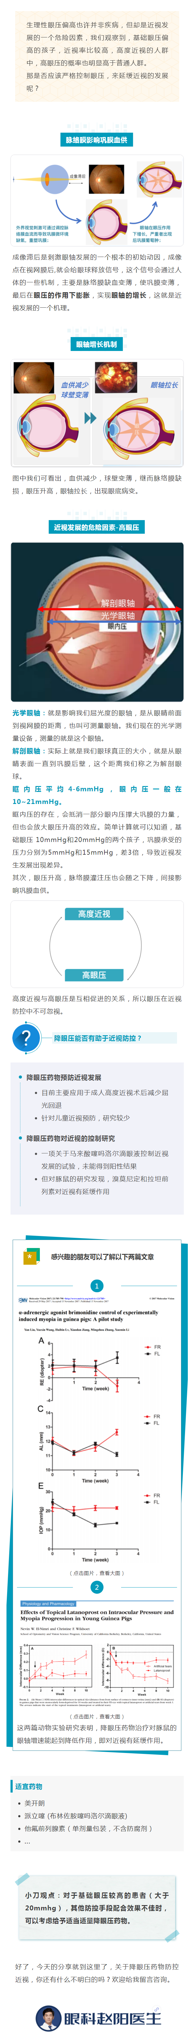Click the 眼轴增长机制 section header

click(x=97, y=344)
